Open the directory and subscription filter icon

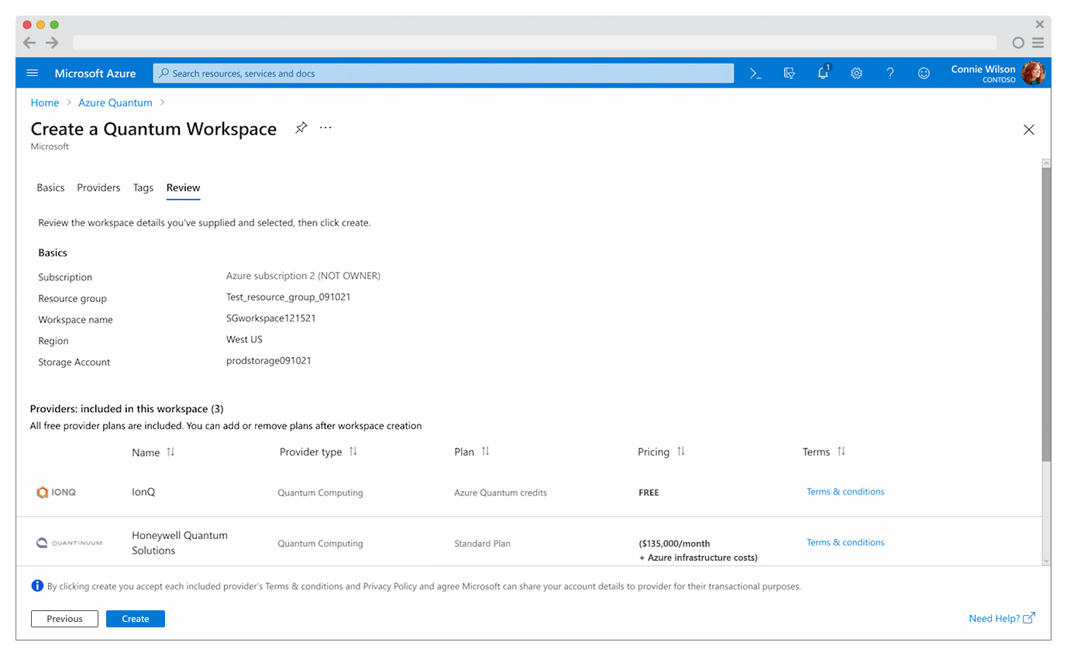[790, 74]
